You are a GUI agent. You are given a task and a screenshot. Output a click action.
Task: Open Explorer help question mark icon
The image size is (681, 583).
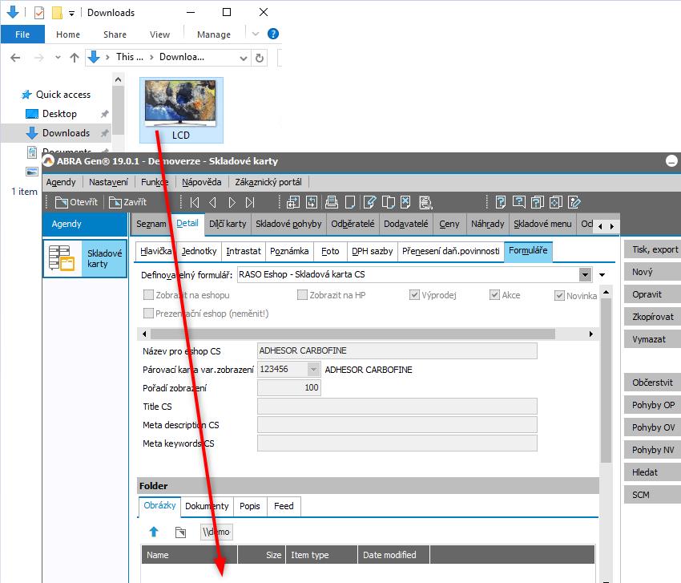pos(272,34)
